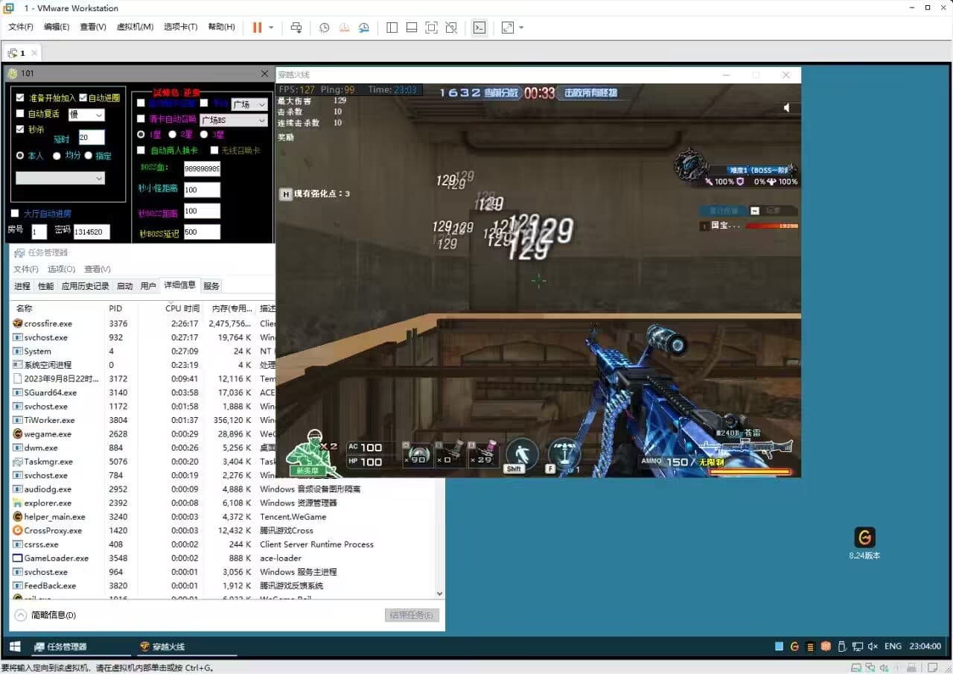Click the stretch guest display icon
Image resolution: width=953 pixels, height=674 pixels.
tap(508, 28)
